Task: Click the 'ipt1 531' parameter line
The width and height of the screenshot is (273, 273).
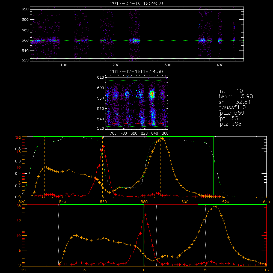Action: point(230,118)
